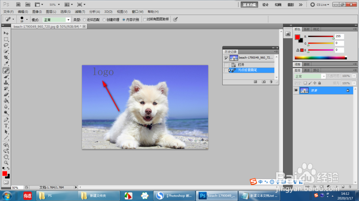Expand the brush size picker dropdown
The height and width of the screenshot is (201, 359).
[27, 20]
